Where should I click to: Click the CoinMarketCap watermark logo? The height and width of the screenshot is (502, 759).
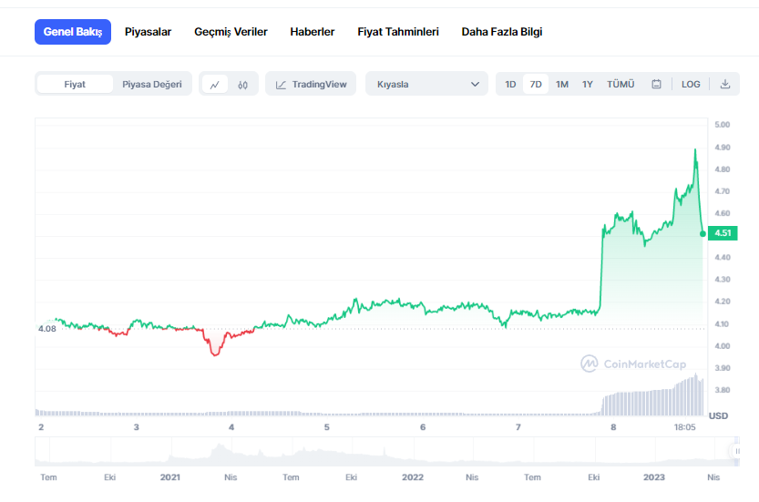coord(633,364)
